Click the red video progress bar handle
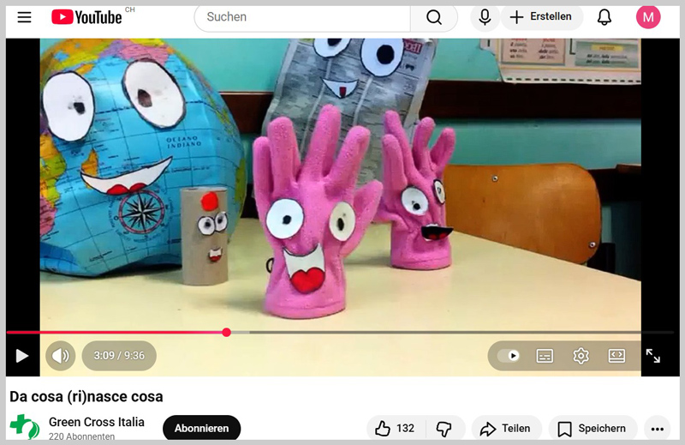 point(226,332)
